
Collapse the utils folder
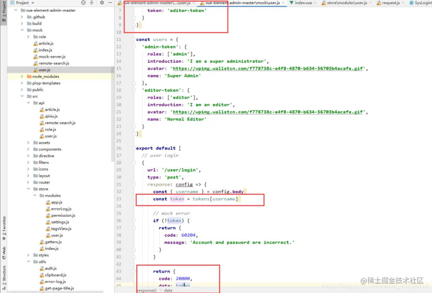point(28,262)
